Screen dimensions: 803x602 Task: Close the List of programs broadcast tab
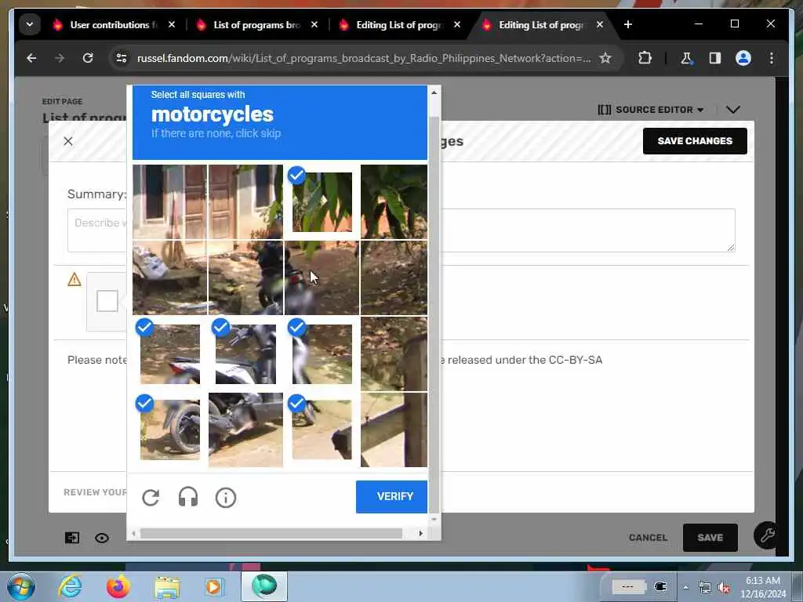(314, 24)
